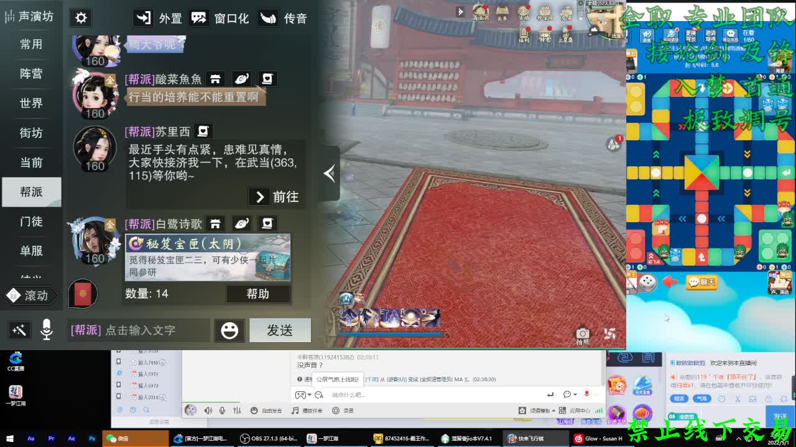Viewport: 796px width, 447px height.
Task: Click 录音 record button in voice app
Action: click(343, 410)
